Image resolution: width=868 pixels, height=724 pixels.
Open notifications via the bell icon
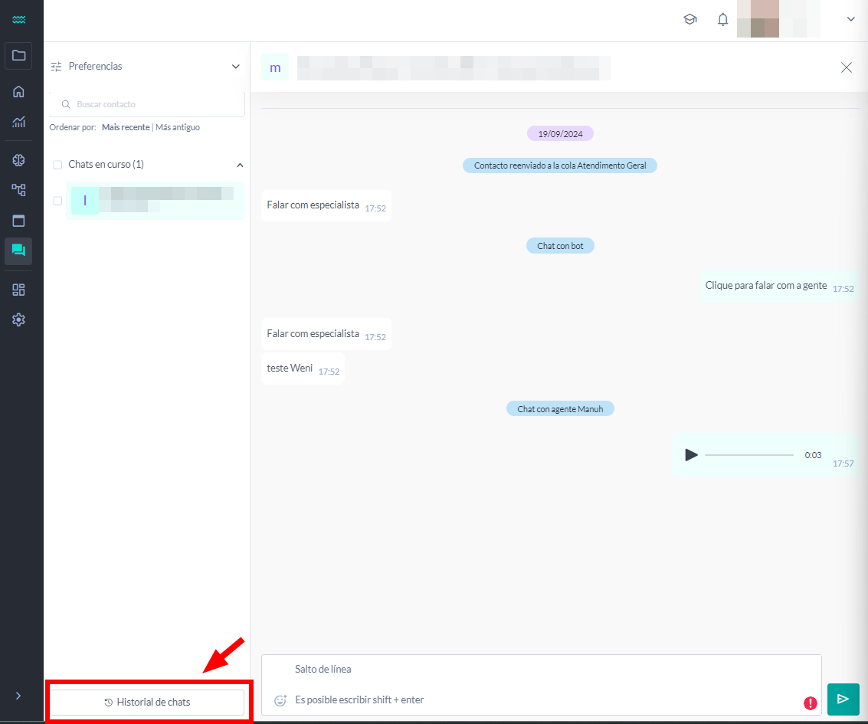pyautogui.click(x=722, y=19)
